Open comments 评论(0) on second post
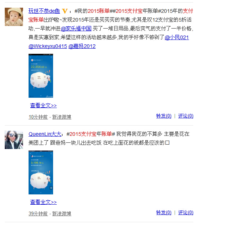The height and width of the screenshot is (227, 231). point(186,213)
